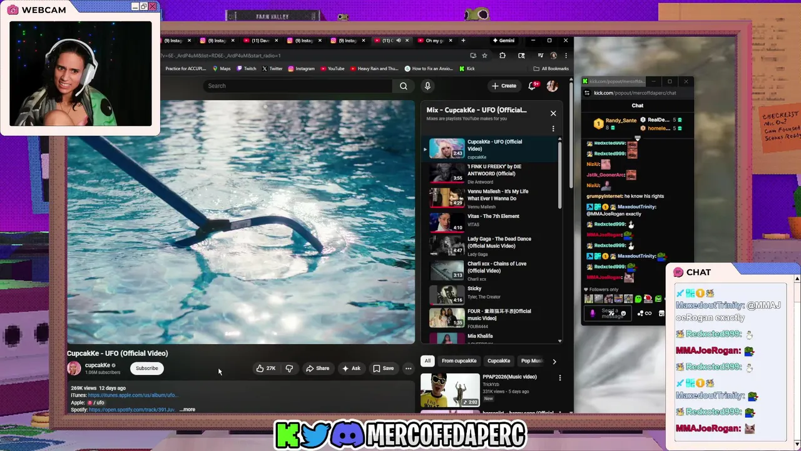
Task: Open the Gemini button in Chrome
Action: (503, 41)
